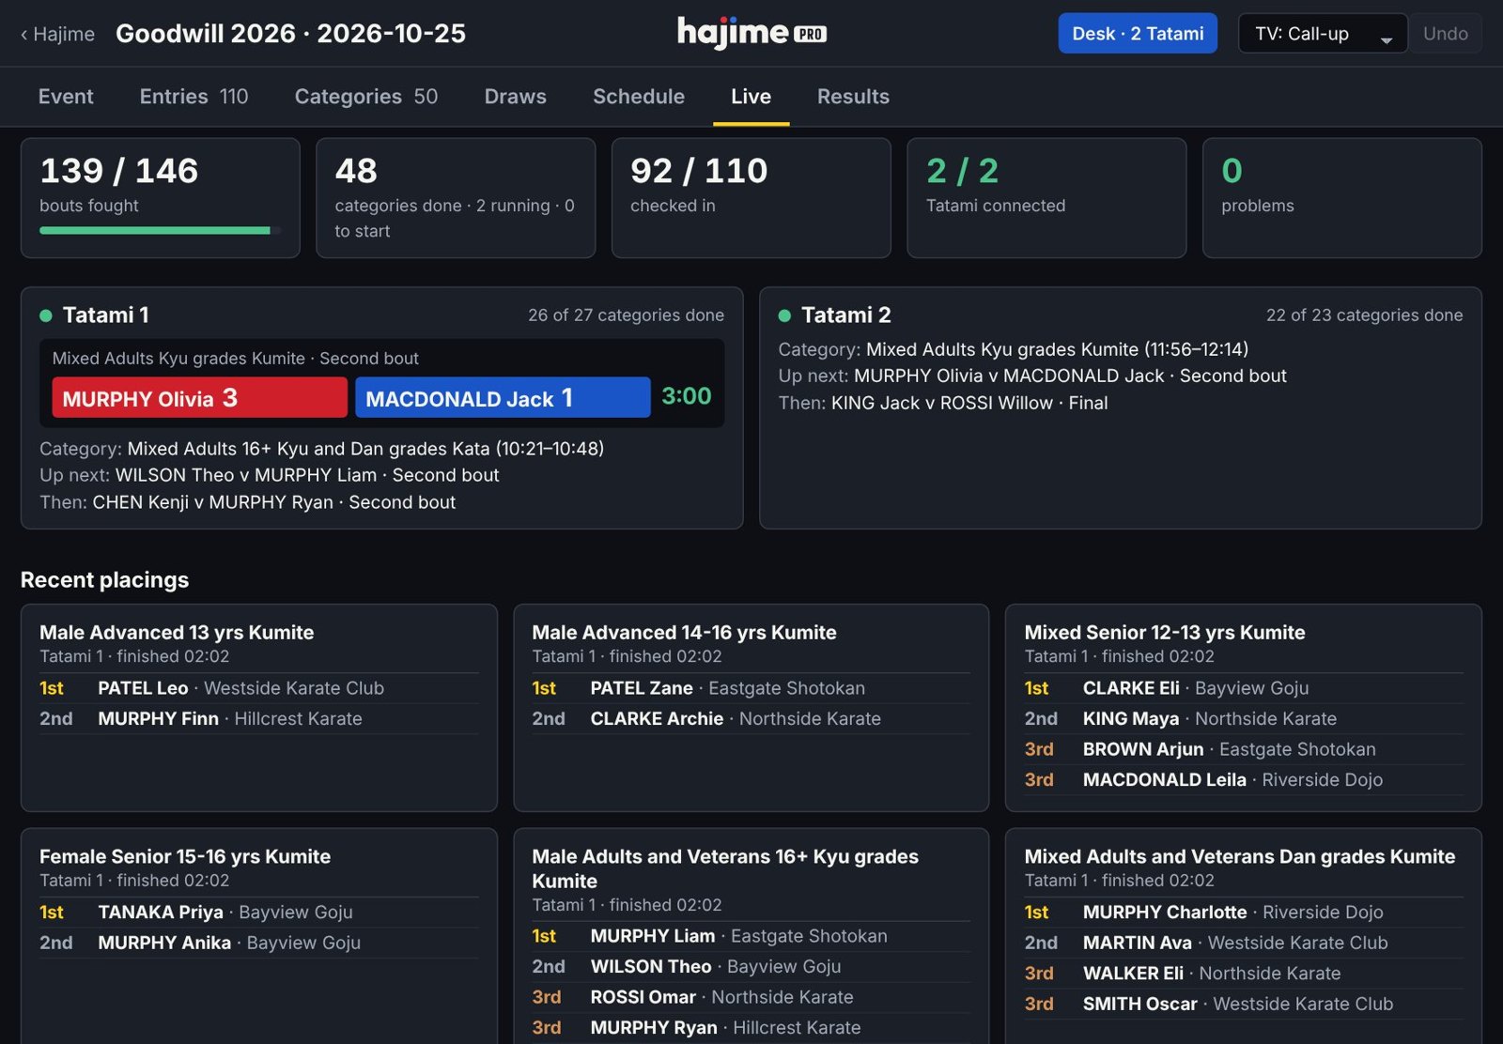Viewport: 1503px width, 1044px height.
Task: Select blue competitor MACDONALD Jack score box
Action: (503, 398)
